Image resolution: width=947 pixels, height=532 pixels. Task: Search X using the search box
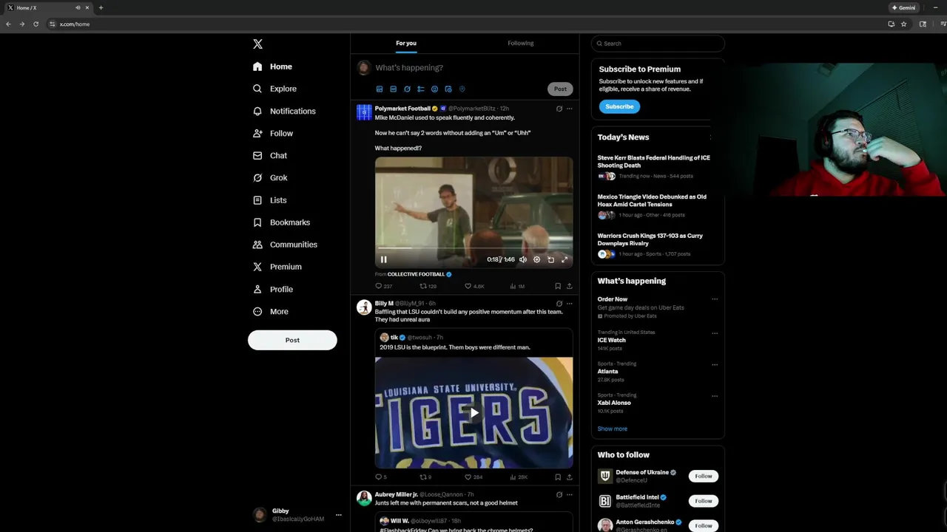pyautogui.click(x=658, y=44)
